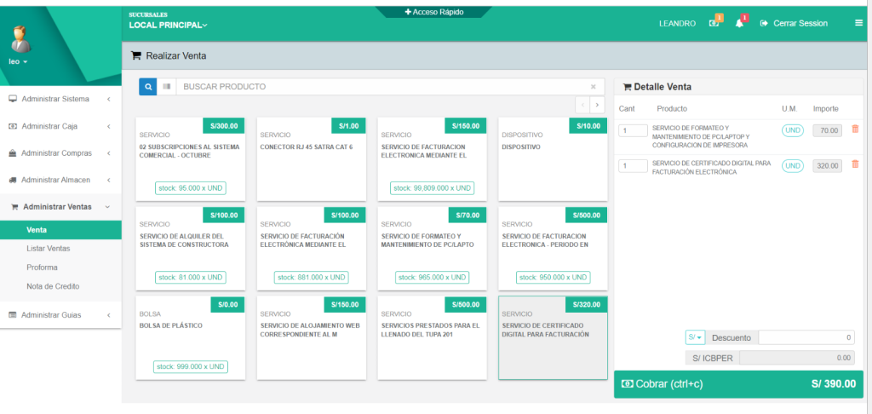
Task: Click the Cobrar (ctrl+c) button
Action: (737, 384)
